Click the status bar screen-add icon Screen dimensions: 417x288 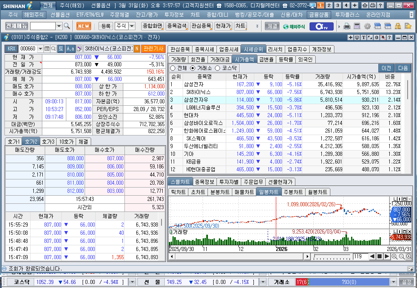[410, 268]
